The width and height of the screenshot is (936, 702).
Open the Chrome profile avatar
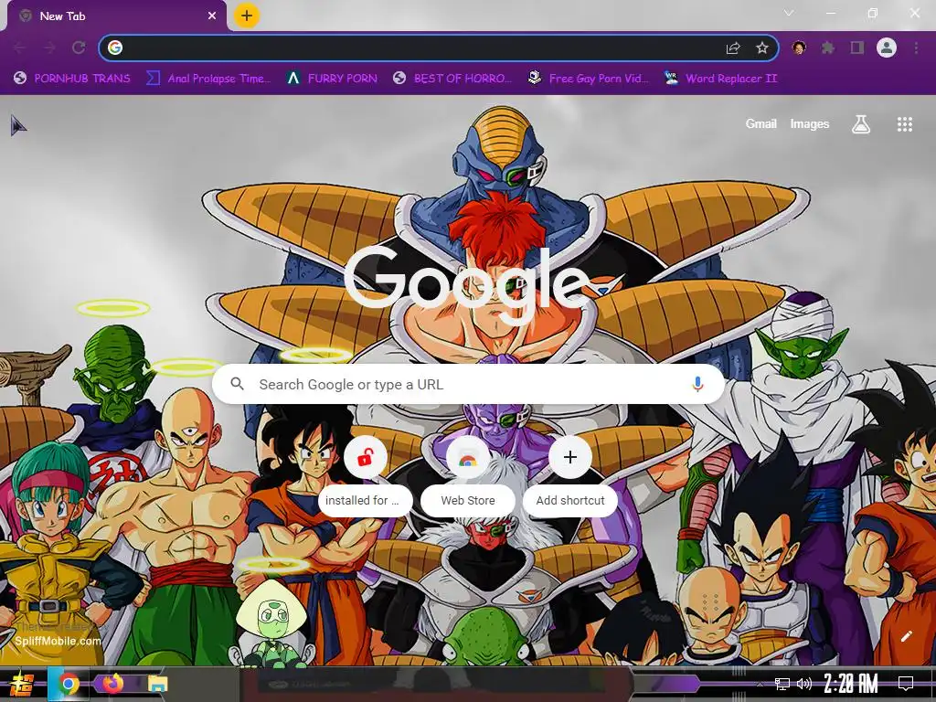pyautogui.click(x=887, y=48)
